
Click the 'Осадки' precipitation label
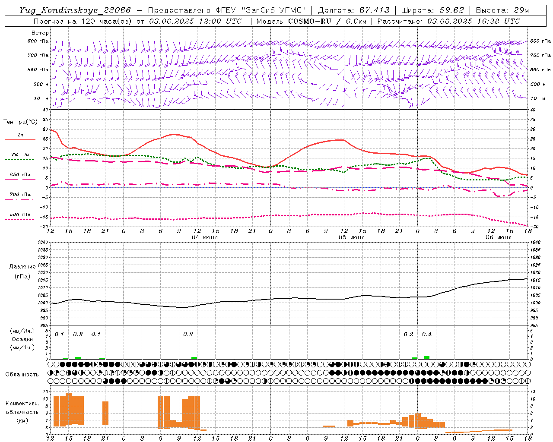tap(22, 339)
